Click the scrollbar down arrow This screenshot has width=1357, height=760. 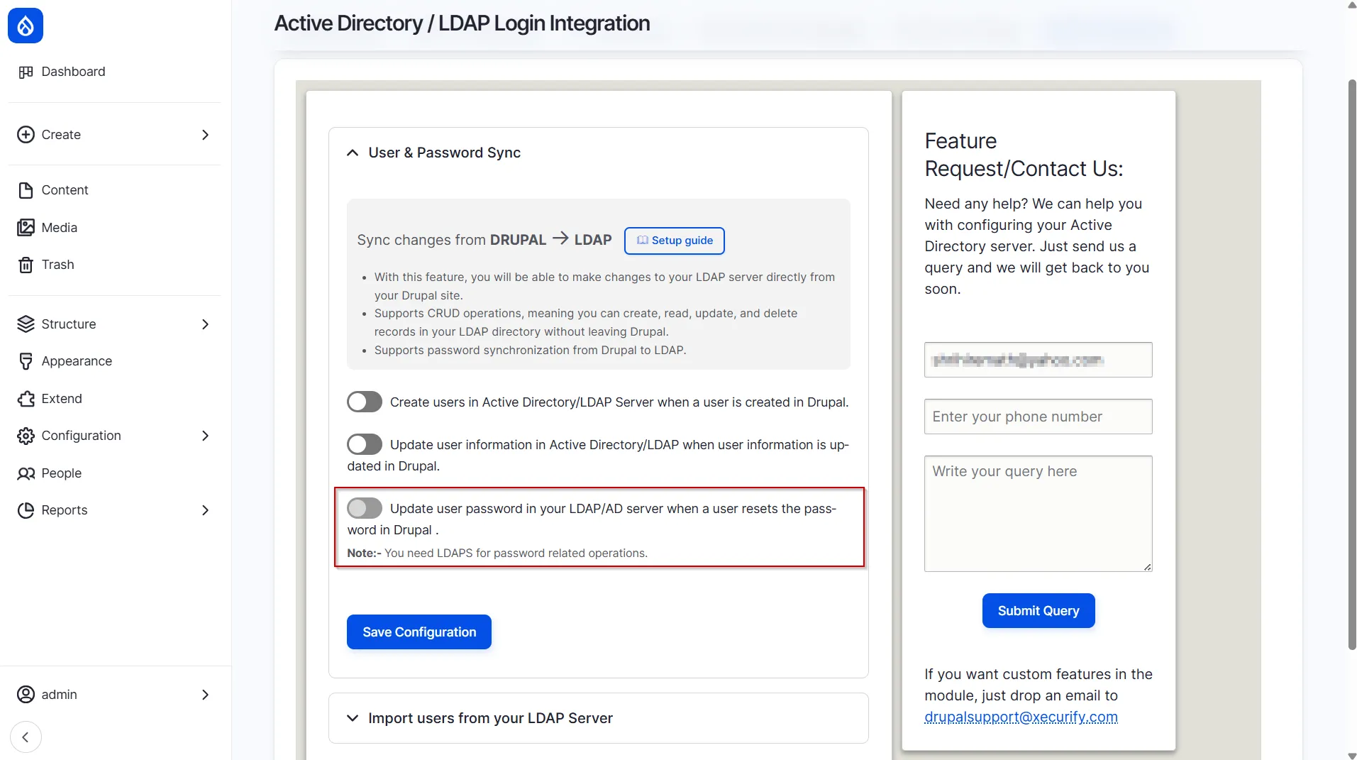pos(1352,755)
